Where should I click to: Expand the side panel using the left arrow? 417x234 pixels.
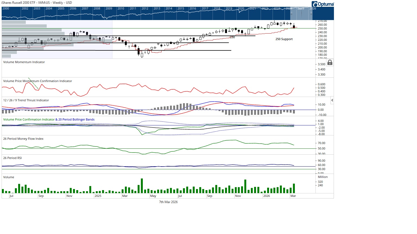(332, 100)
